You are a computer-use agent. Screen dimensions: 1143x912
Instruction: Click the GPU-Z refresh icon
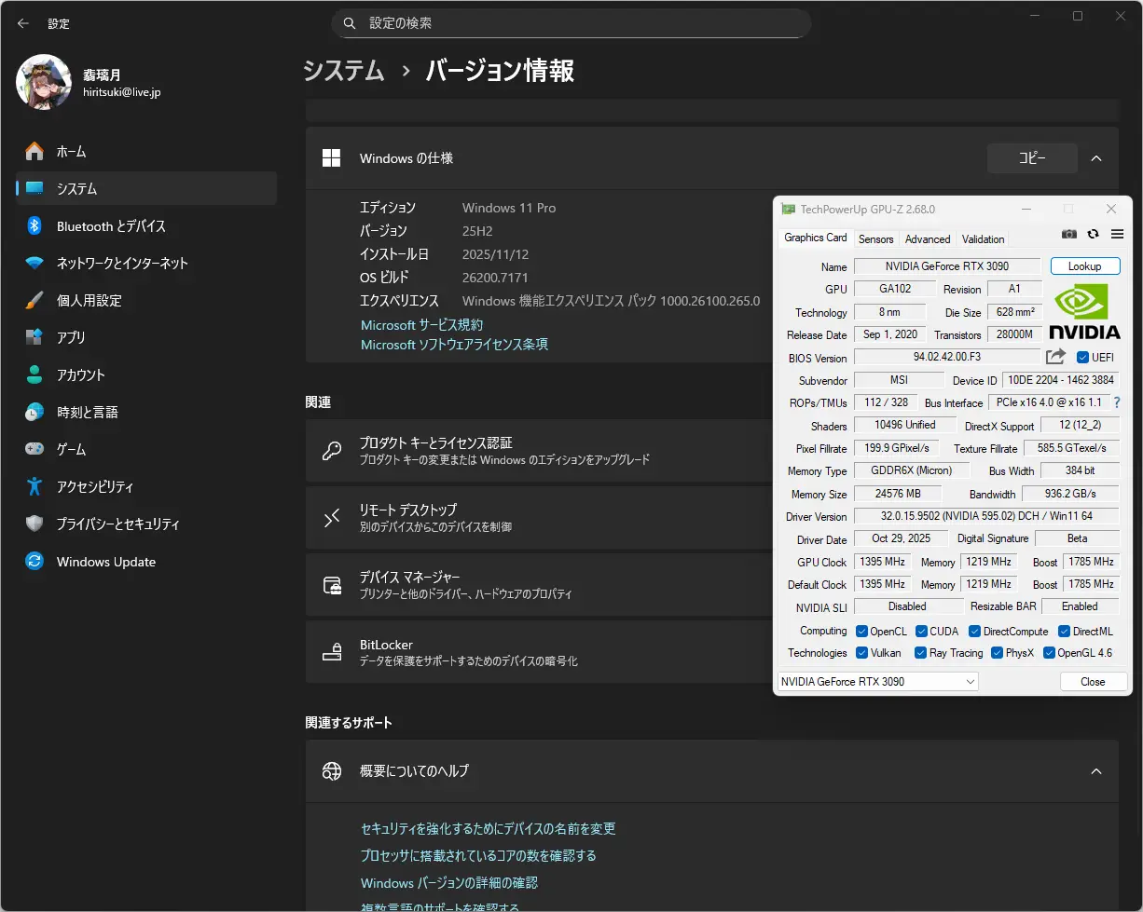(1093, 234)
